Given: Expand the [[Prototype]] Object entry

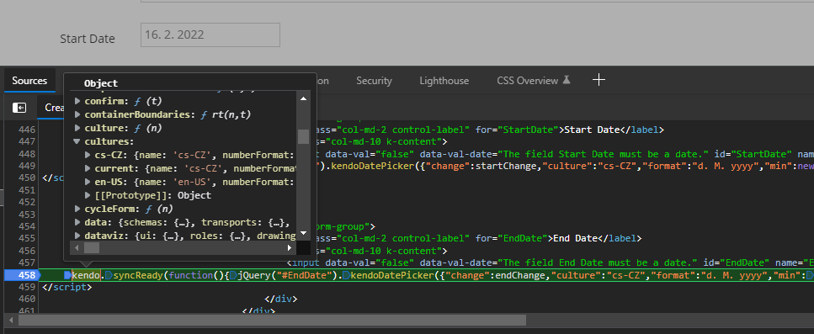Looking at the screenshot, I should pyautogui.click(x=88, y=195).
